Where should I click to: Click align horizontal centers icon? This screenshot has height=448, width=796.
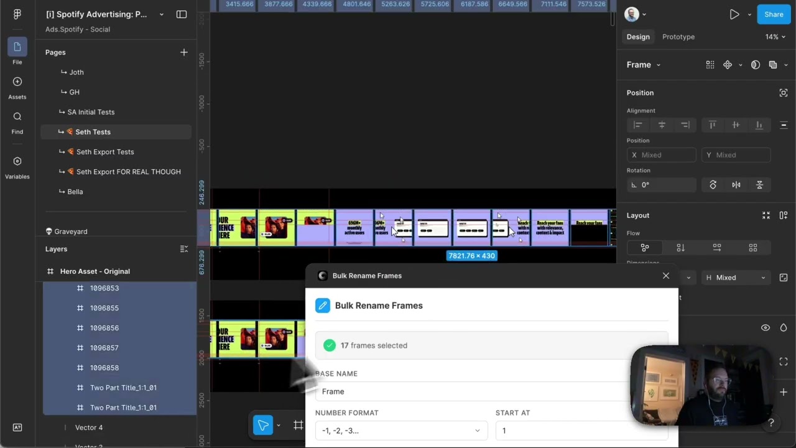(662, 125)
